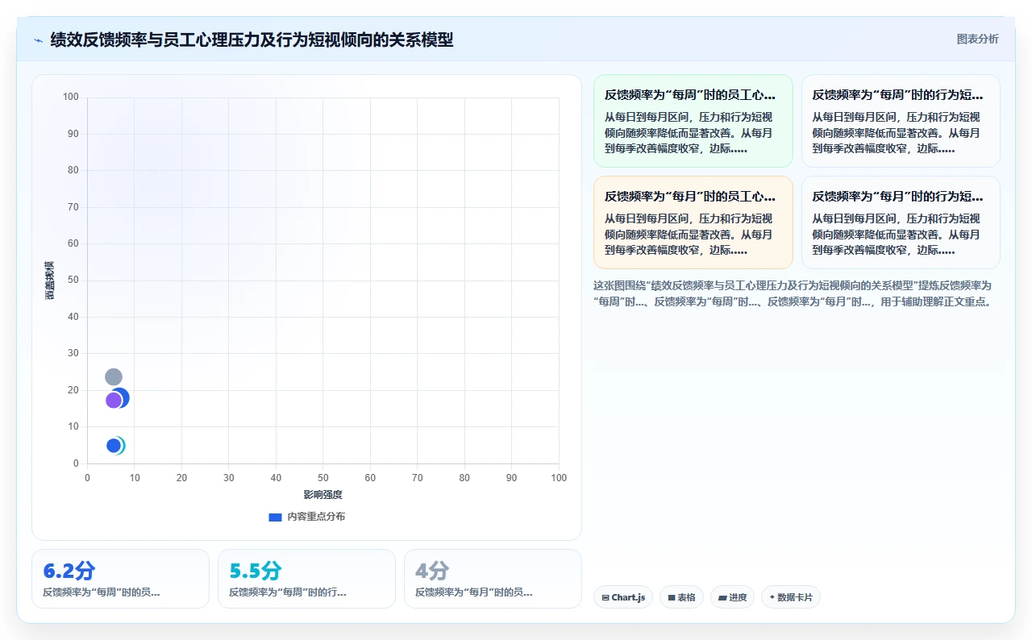Image resolution: width=1032 pixels, height=640 pixels.
Task: Select the 5.5分 stat card
Action: click(306, 579)
